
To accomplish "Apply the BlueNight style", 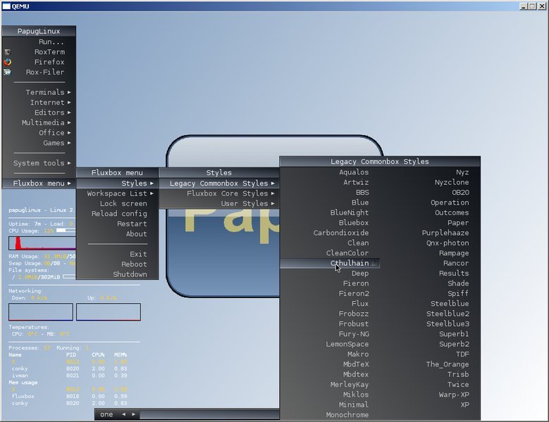I will (330, 212).
